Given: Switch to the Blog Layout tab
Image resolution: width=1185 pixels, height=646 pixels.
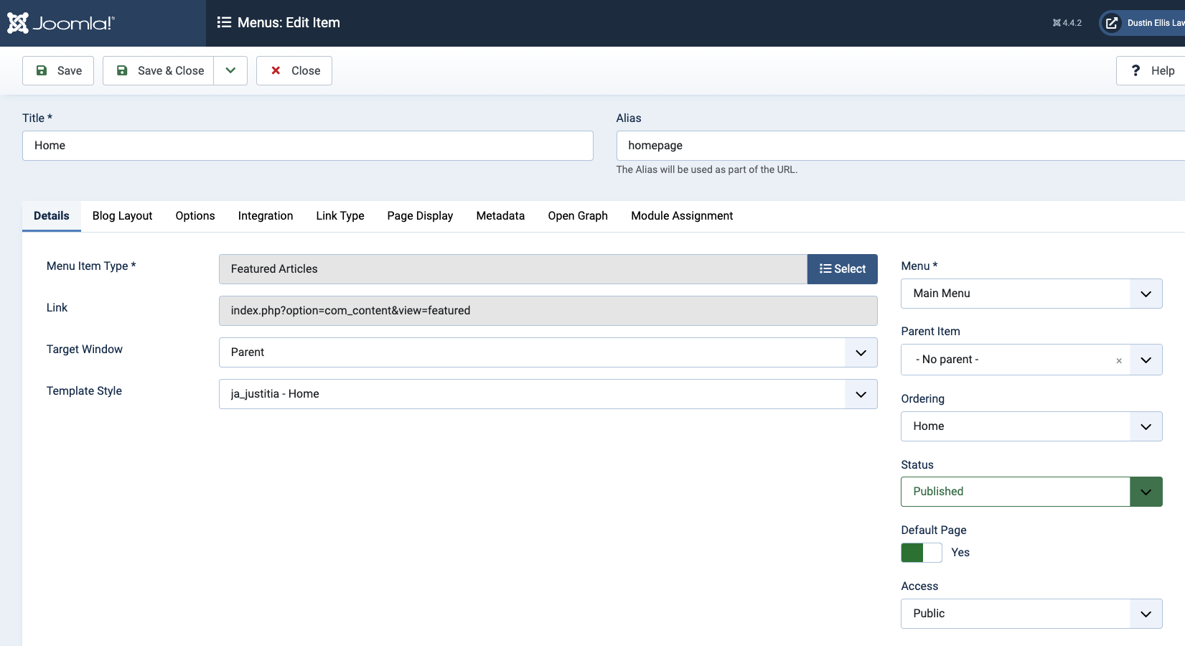Looking at the screenshot, I should (x=122, y=216).
